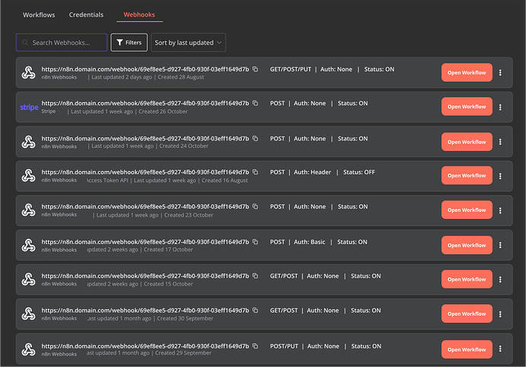Click webhook icon of row created 30 September
This screenshot has height=367, width=526.
28,314
